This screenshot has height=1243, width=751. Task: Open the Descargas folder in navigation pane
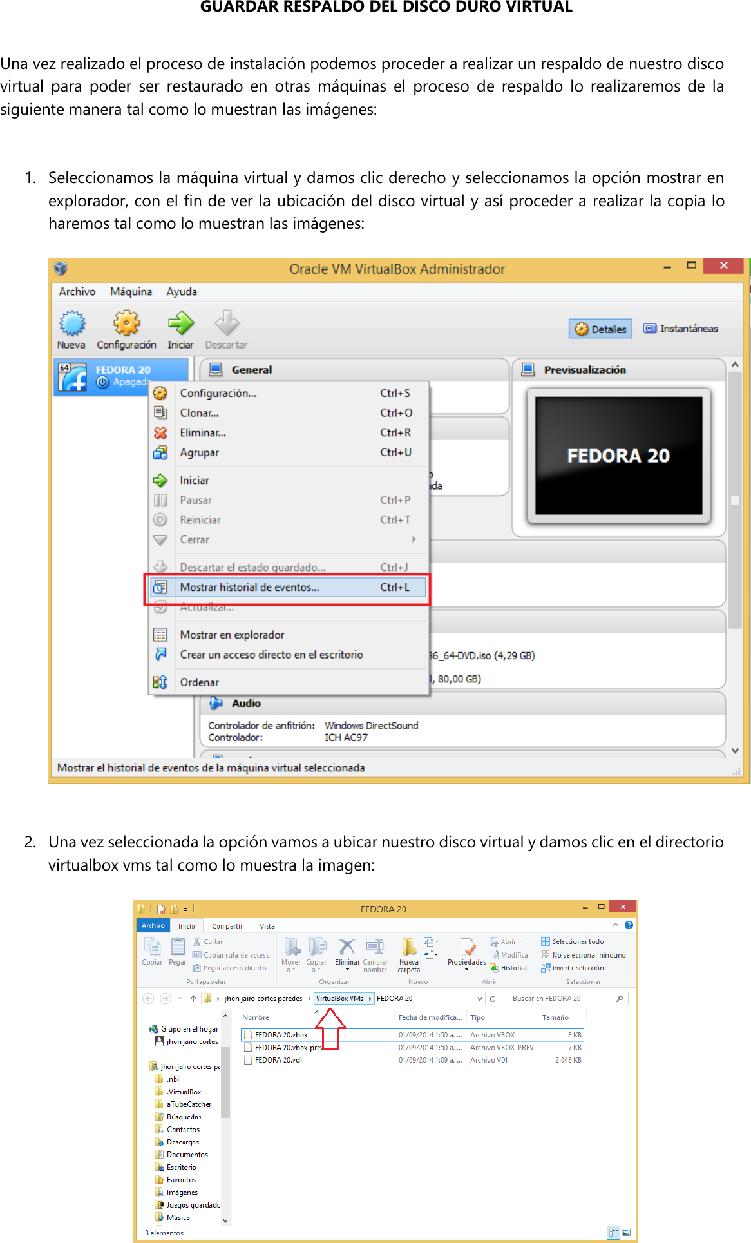pos(178,1142)
